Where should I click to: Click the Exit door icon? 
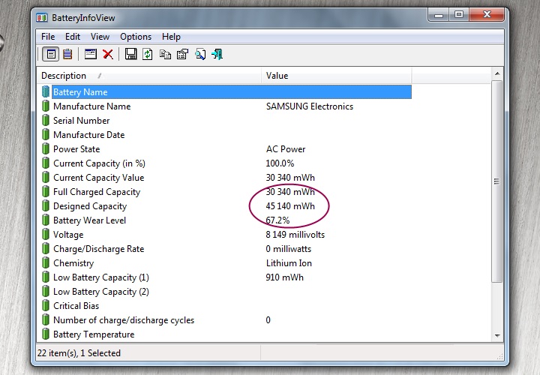coord(217,54)
